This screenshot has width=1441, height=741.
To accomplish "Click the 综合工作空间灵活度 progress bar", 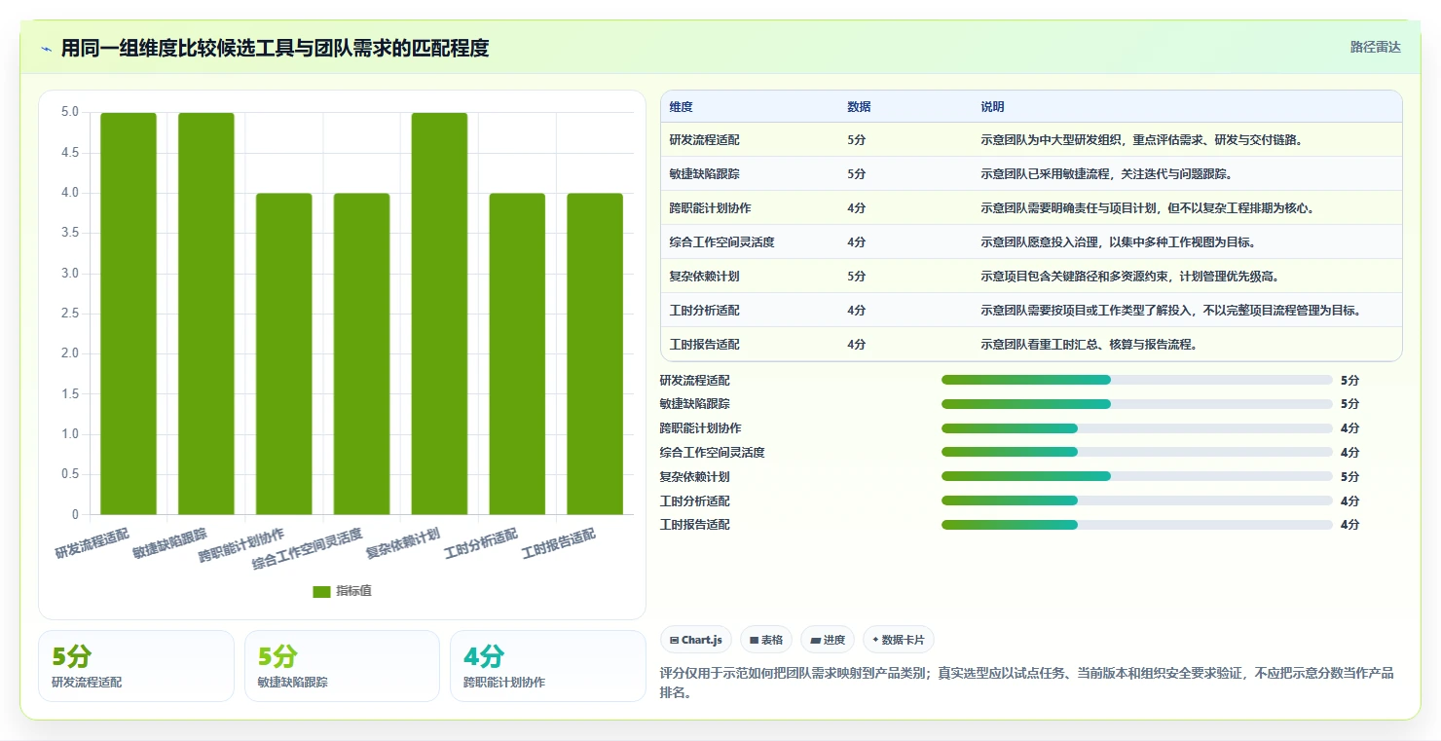I will [1136, 452].
